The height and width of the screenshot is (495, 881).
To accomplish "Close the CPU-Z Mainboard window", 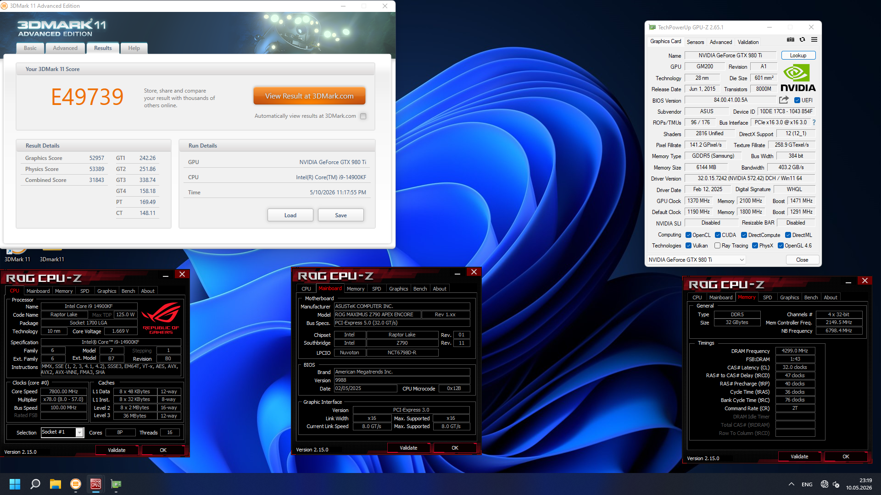I will 474,272.
